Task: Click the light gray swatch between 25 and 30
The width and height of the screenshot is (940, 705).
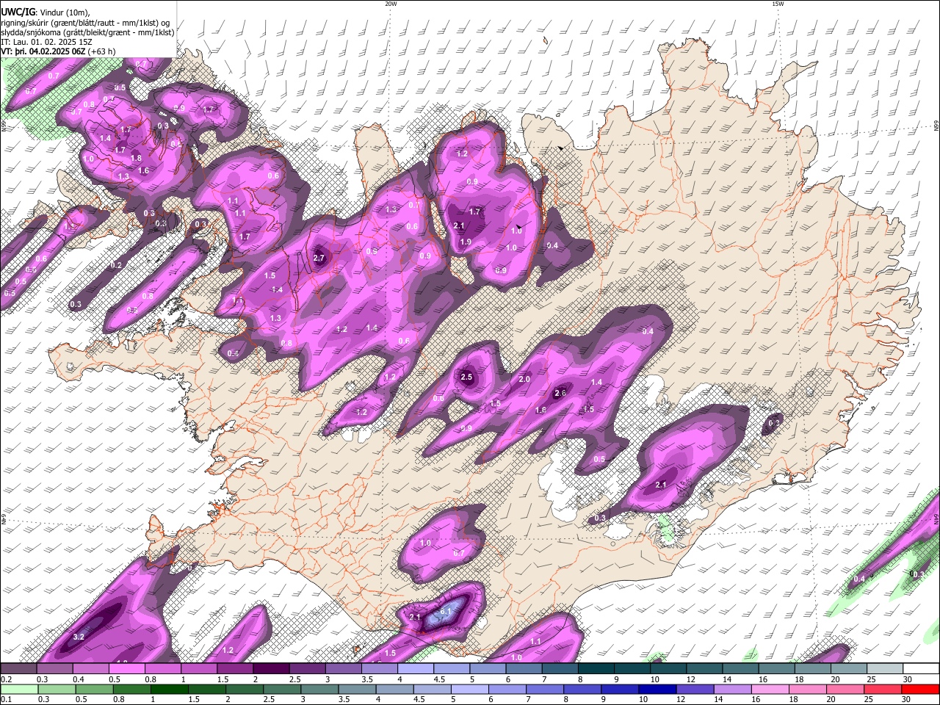Action: tap(884, 668)
